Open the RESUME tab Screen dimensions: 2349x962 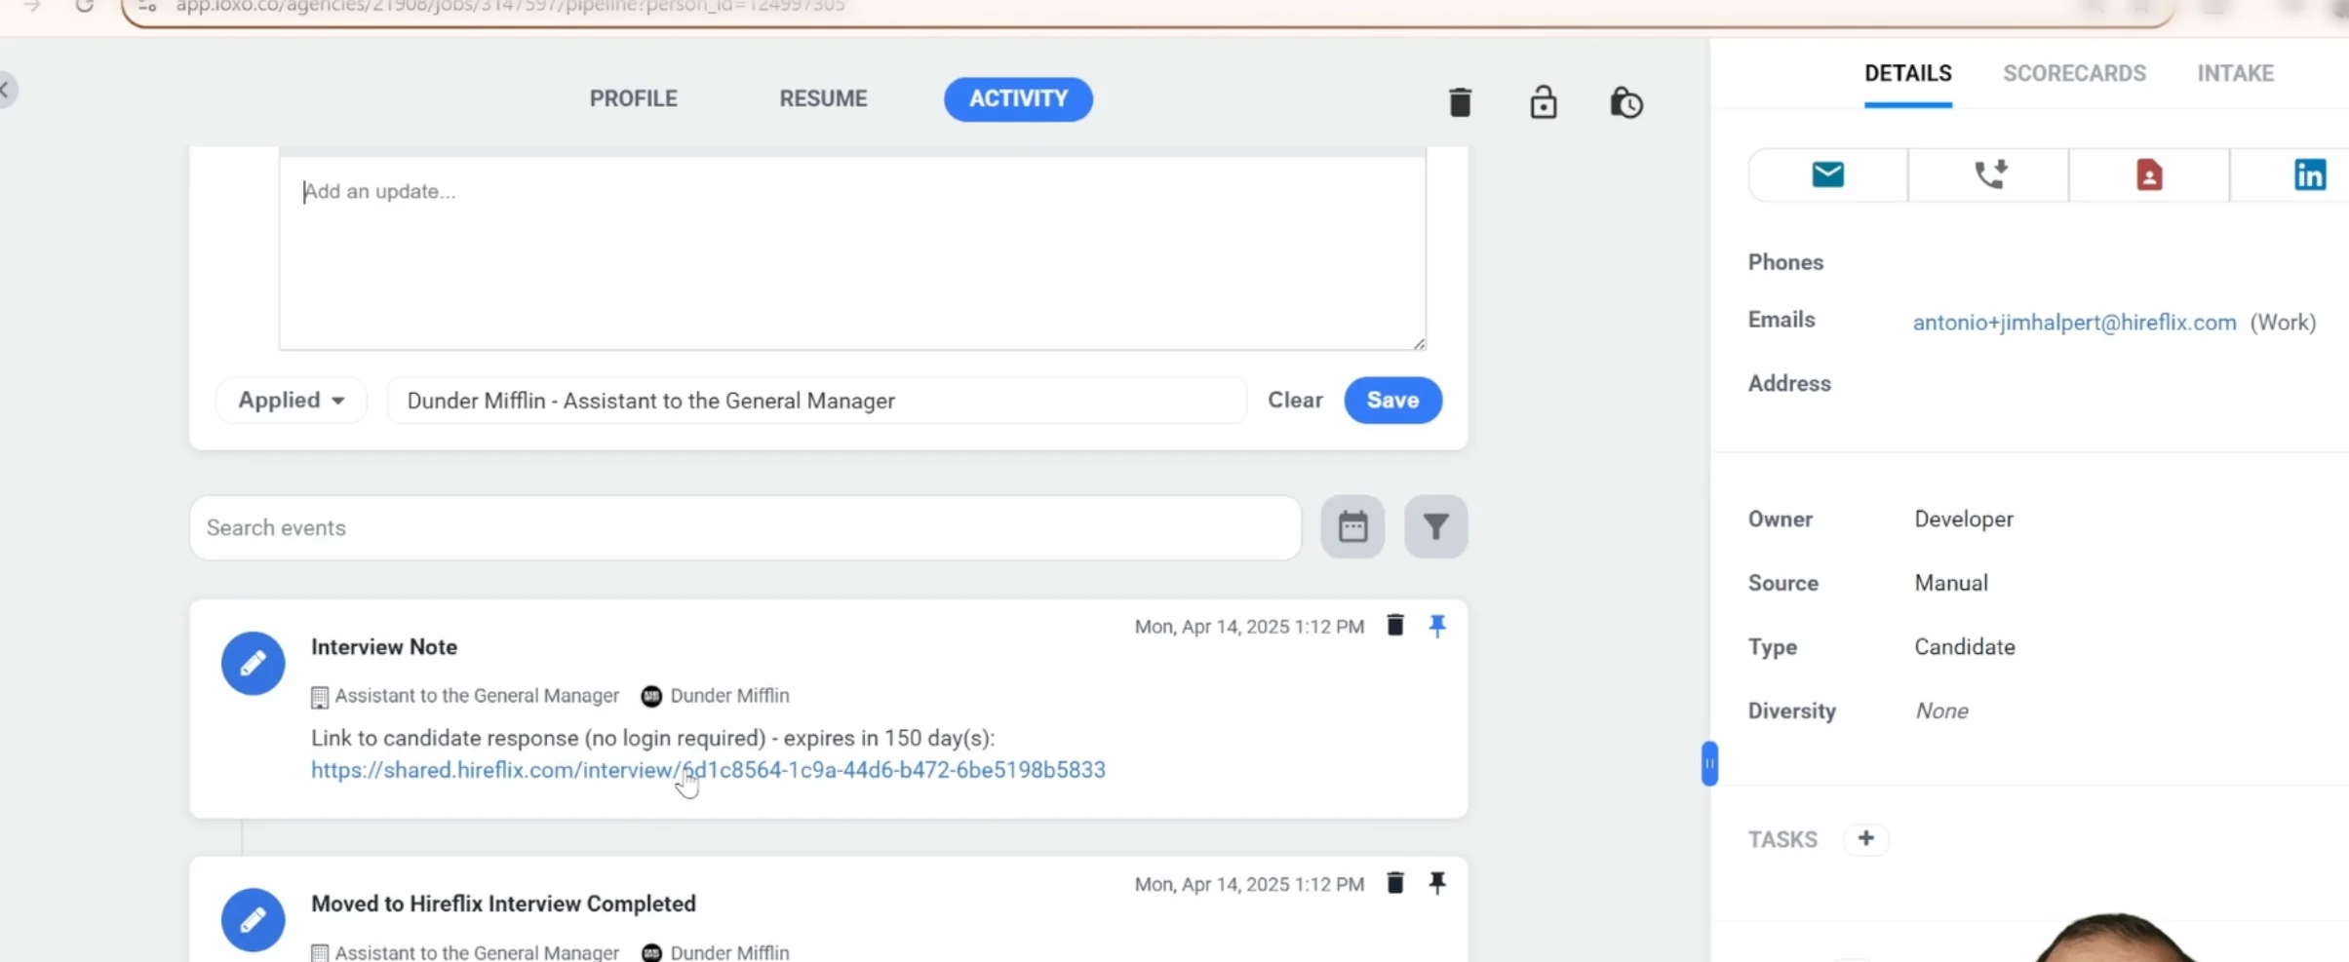(823, 98)
